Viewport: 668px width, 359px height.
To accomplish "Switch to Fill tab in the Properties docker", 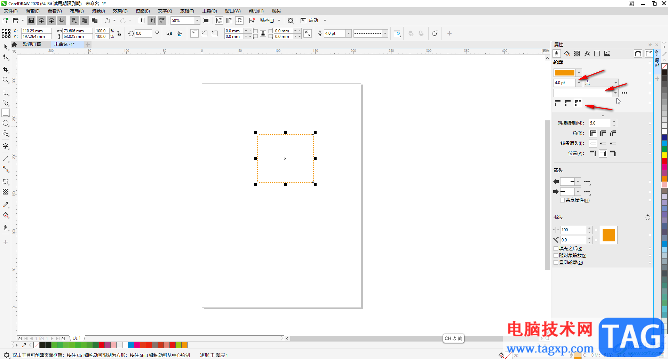I will [567, 54].
